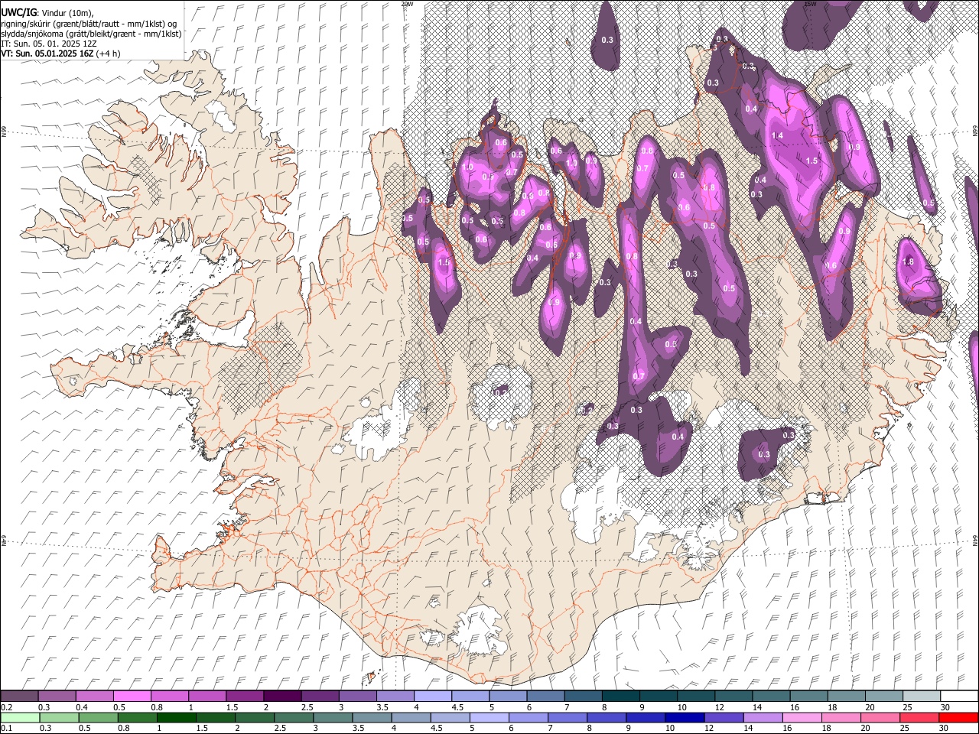979x734 pixels.
Task: Select the 14 light violet swatch in the lower legend row
Action: (x=763, y=717)
